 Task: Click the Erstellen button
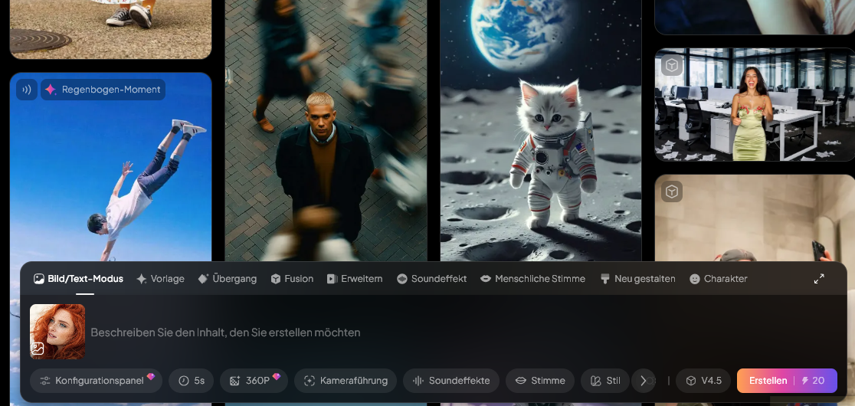point(787,381)
